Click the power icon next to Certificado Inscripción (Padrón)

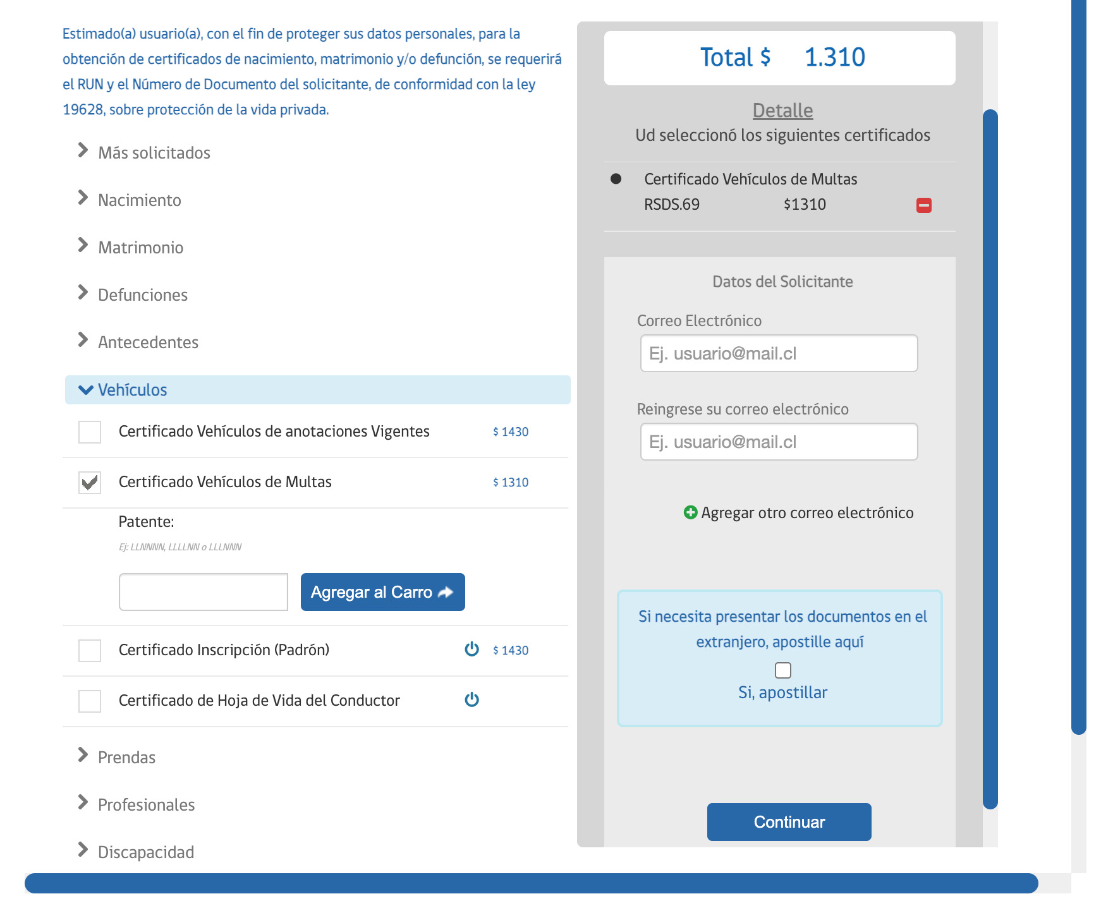[472, 650]
